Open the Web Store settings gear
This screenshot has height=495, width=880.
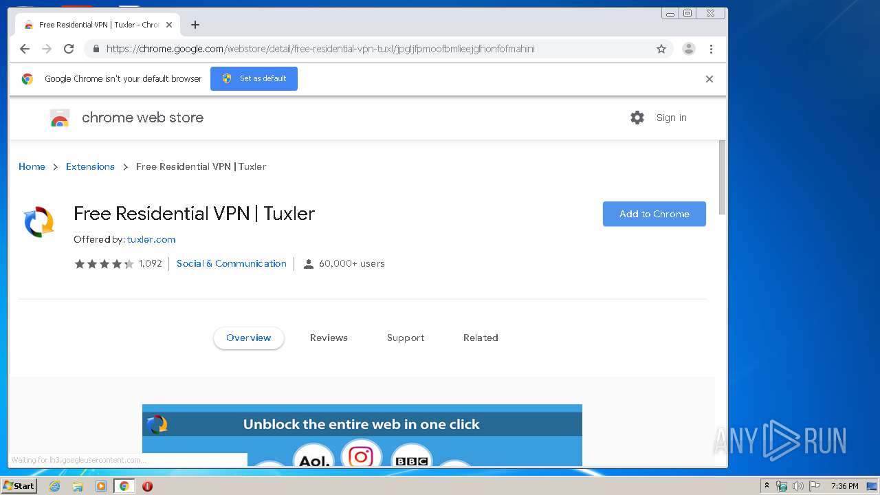coord(637,118)
